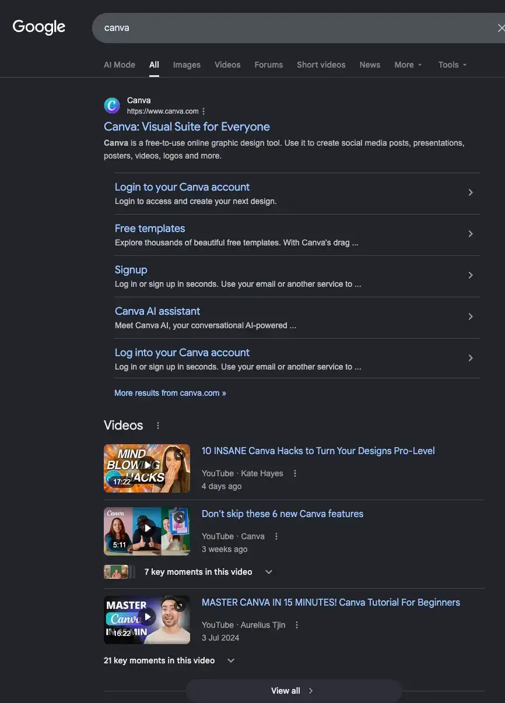The height and width of the screenshot is (703, 505).
Task: Switch to Images tab
Action: (187, 65)
